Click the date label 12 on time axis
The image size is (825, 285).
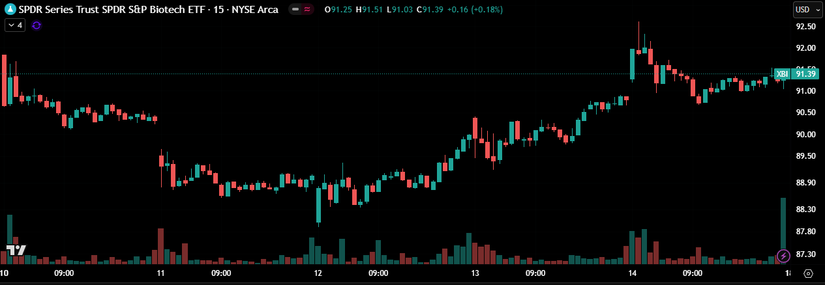318,273
